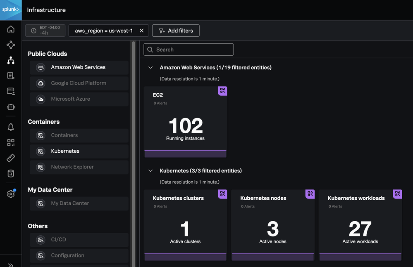Image resolution: width=413 pixels, height=267 pixels.
Task: Open the Alerts bell icon
Action: click(11, 127)
